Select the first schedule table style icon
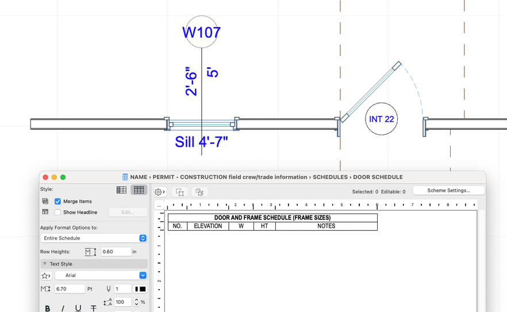 point(122,190)
